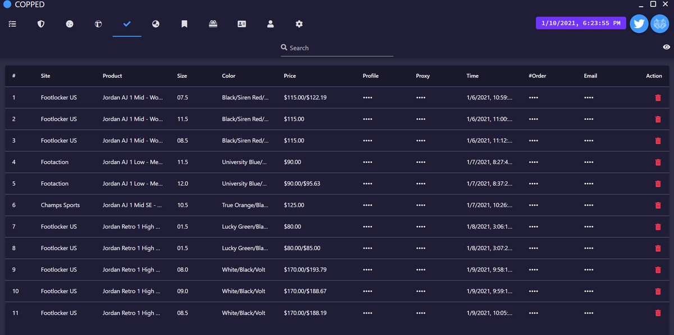Delete row 1 with trash icon

(x=658, y=98)
